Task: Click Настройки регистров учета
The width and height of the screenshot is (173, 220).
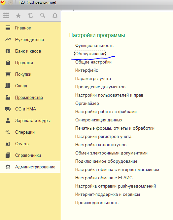Action: (x=103, y=136)
